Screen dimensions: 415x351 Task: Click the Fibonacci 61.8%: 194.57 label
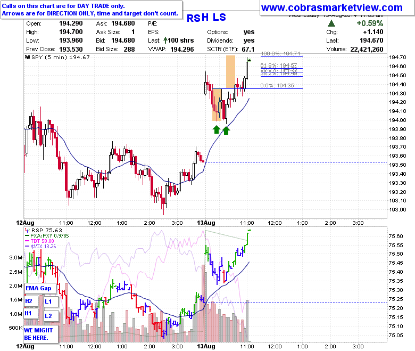[279, 65]
